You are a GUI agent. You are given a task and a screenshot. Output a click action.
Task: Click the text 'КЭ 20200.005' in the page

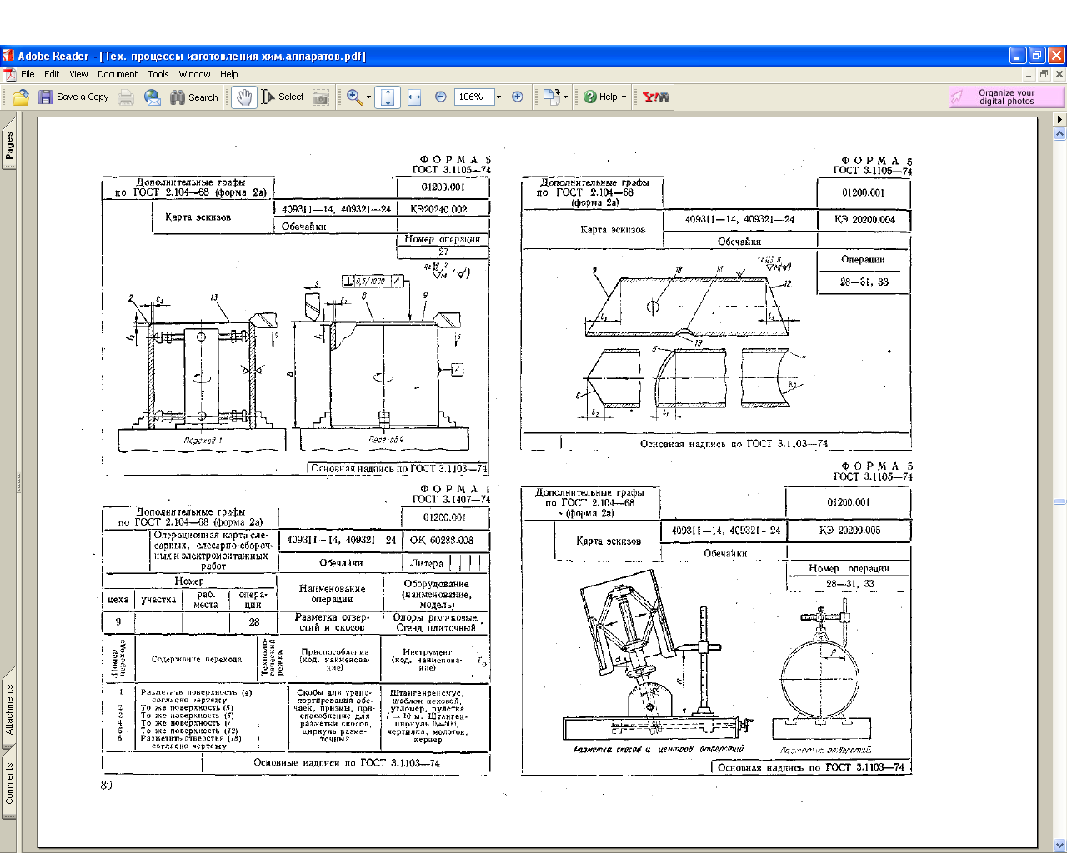tap(849, 530)
